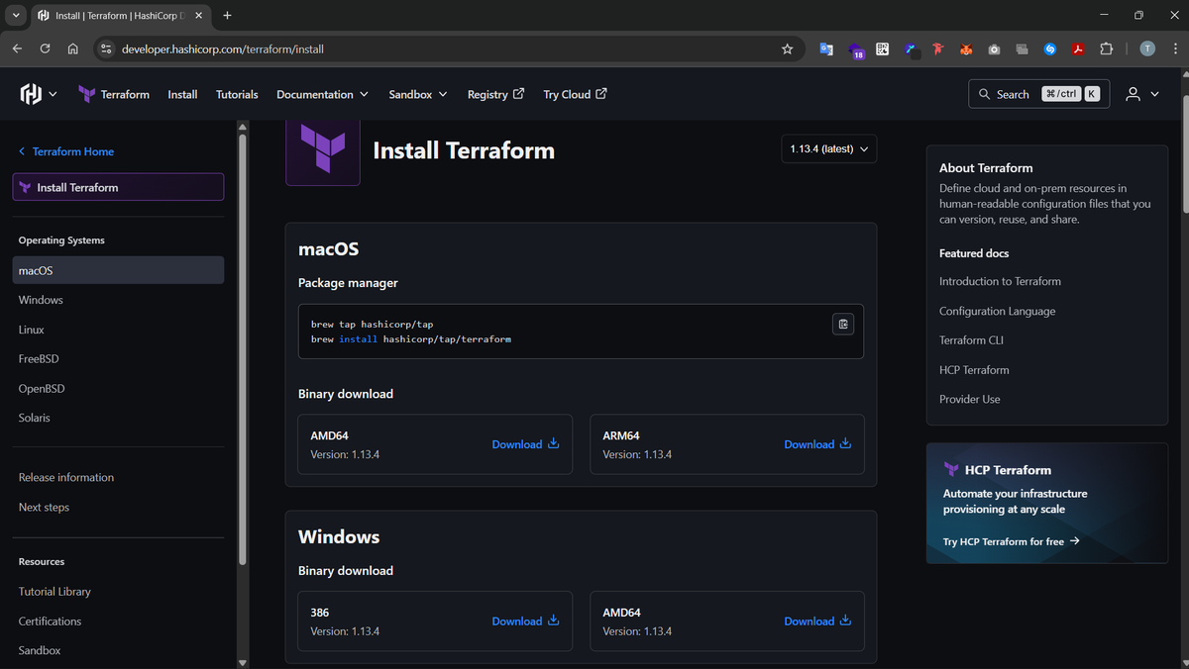This screenshot has height=669, width=1189.
Task: Click the HashiCorp logo icon
Action: pyautogui.click(x=31, y=94)
